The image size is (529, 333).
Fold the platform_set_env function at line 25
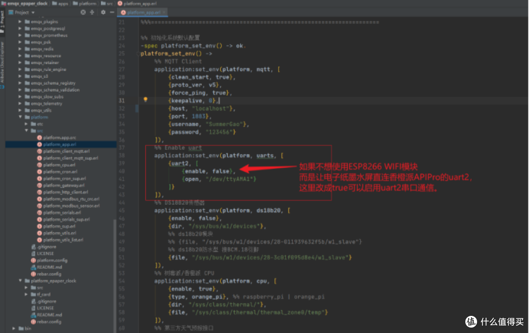138,54
